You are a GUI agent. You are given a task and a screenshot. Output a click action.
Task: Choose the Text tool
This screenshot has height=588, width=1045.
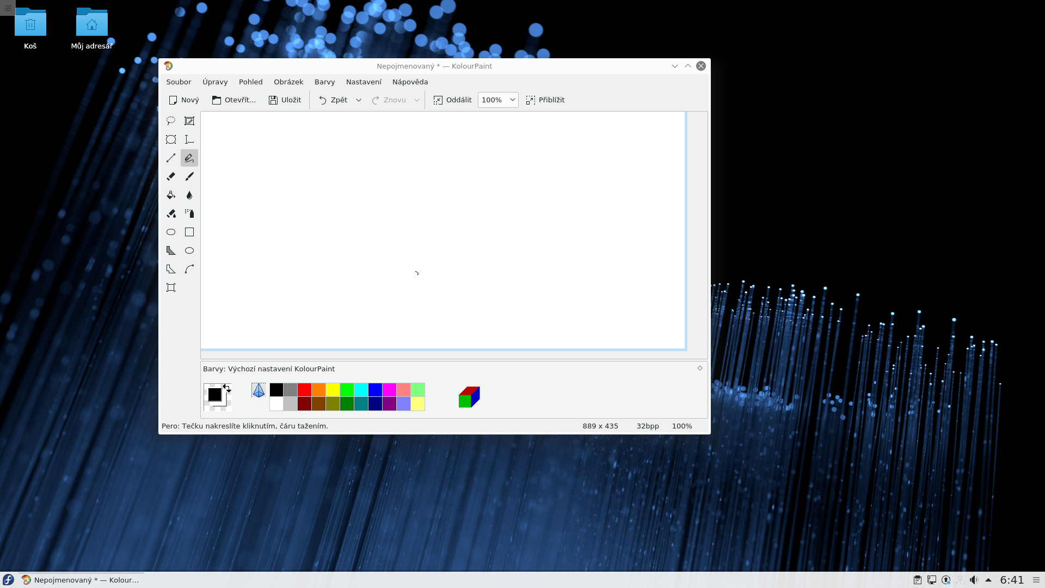coord(189,139)
